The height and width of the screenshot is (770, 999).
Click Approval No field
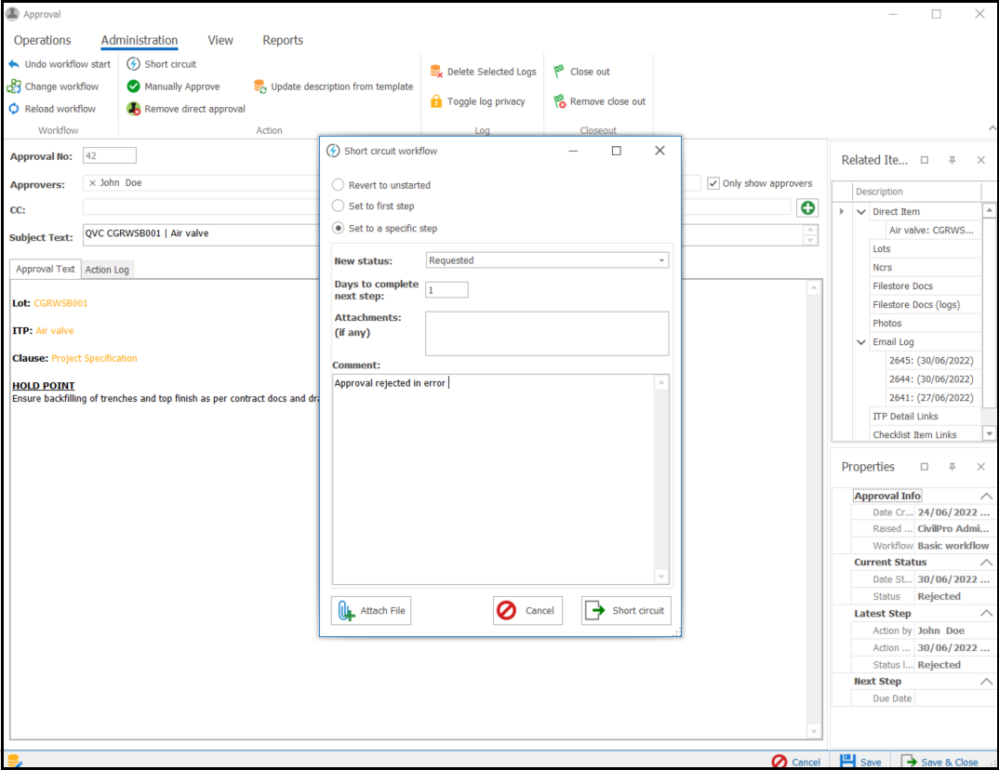pyautogui.click(x=110, y=155)
